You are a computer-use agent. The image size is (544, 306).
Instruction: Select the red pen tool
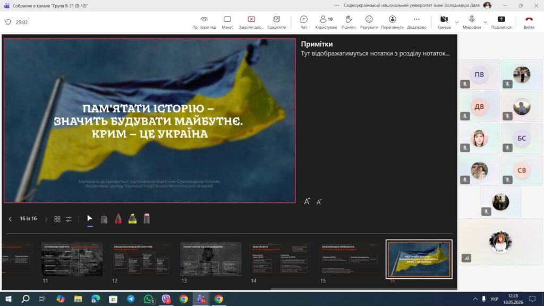pos(118,218)
